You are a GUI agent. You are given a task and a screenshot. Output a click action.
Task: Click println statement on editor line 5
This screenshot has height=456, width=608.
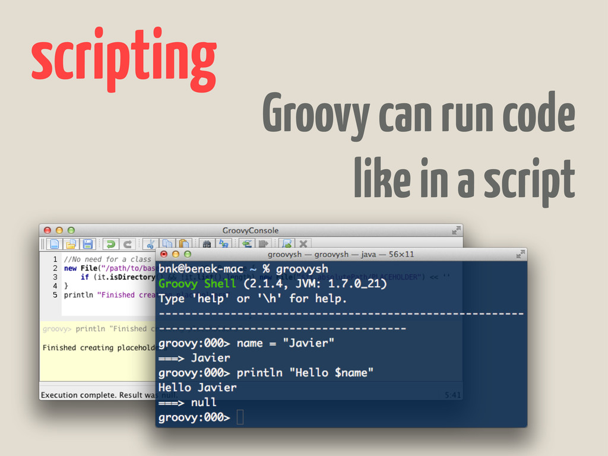pyautogui.click(x=110, y=294)
